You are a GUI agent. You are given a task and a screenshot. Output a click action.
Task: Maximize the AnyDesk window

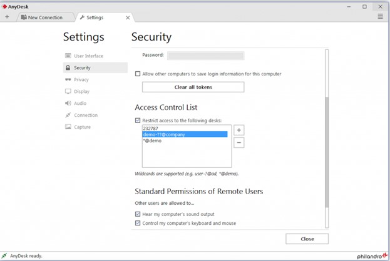[364, 7]
